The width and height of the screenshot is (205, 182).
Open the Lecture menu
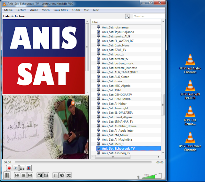(x=21, y=10)
